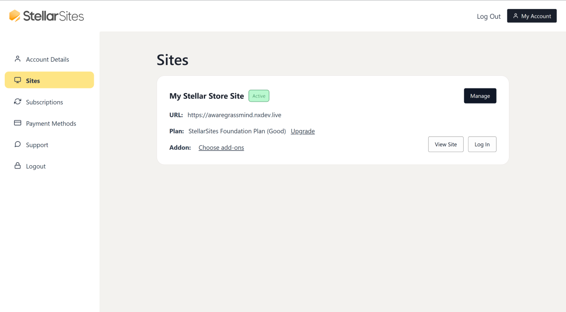This screenshot has width=566, height=312.
Task: Click the Active status badge
Action: [x=258, y=96]
